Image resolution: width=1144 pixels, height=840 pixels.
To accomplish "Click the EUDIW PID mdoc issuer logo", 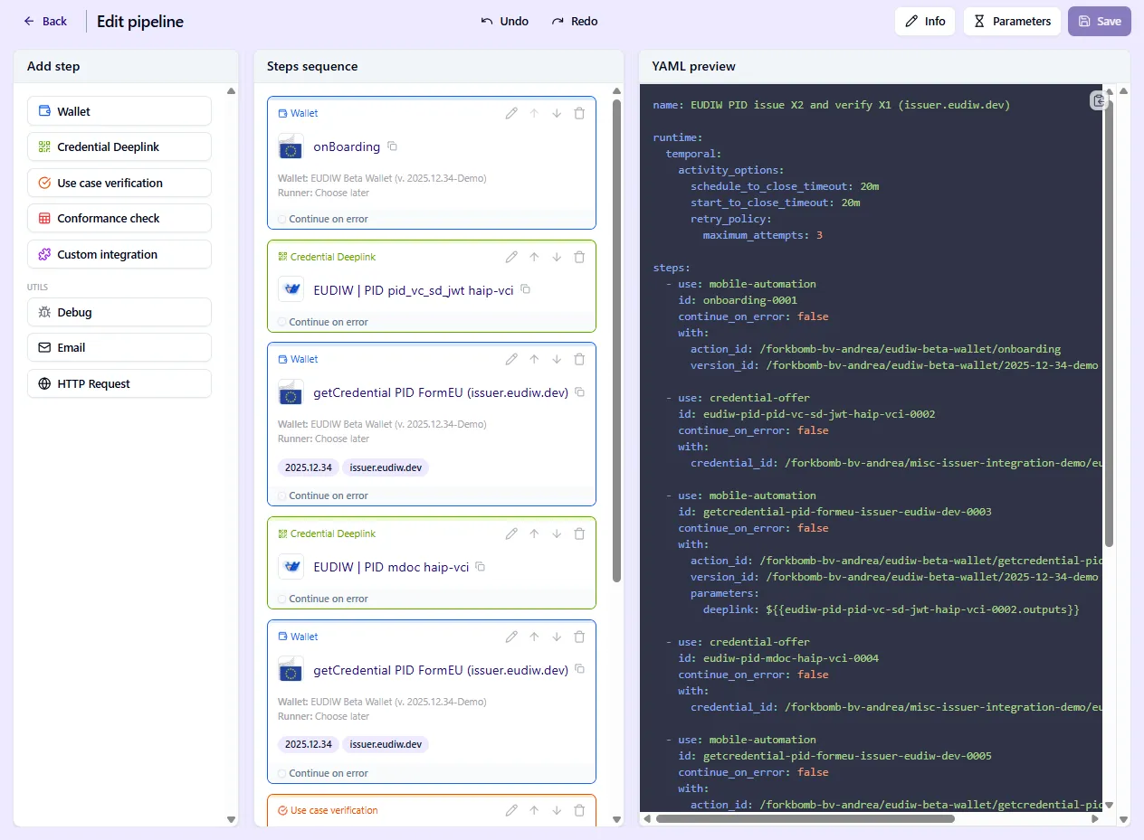I will [x=291, y=567].
